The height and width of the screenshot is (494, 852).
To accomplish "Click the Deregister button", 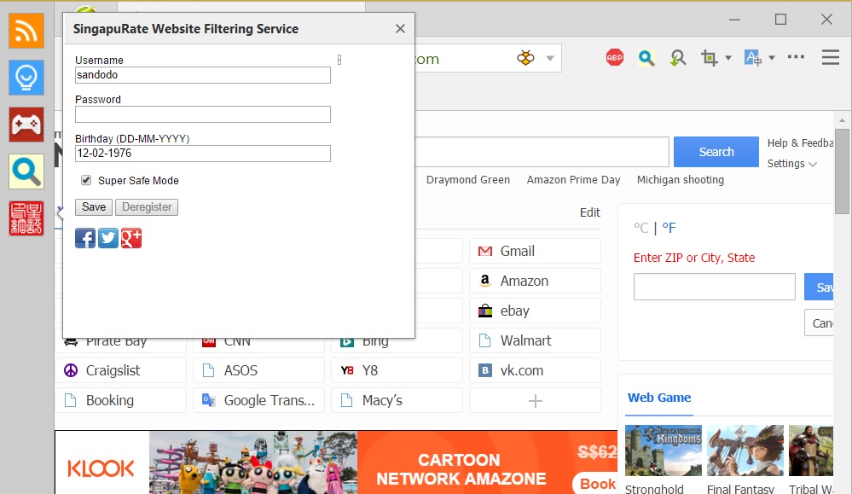I will (147, 207).
